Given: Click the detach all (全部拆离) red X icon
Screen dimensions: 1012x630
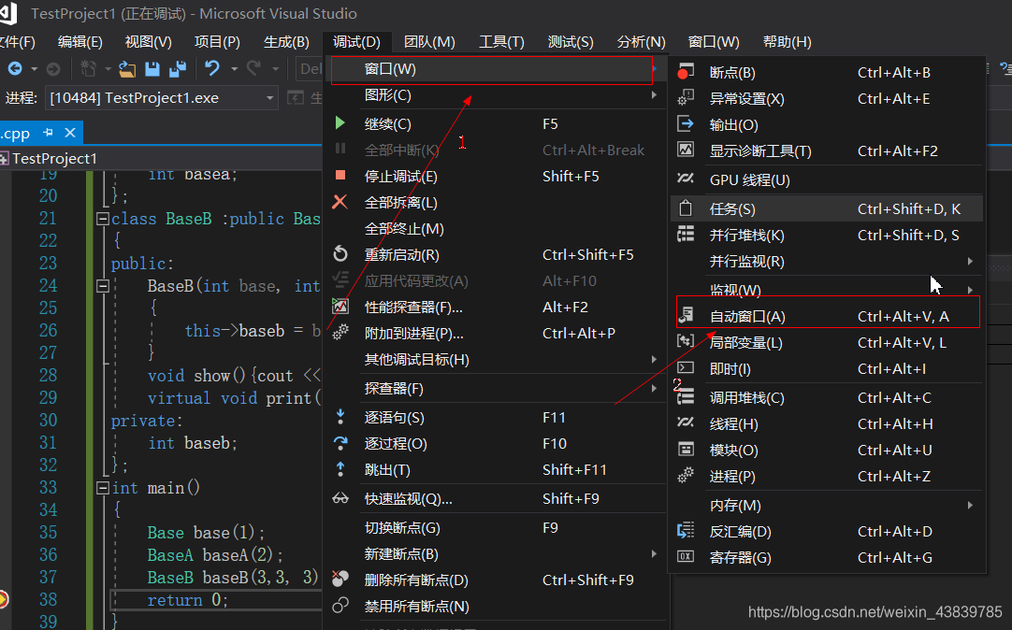Looking at the screenshot, I should click(x=340, y=202).
